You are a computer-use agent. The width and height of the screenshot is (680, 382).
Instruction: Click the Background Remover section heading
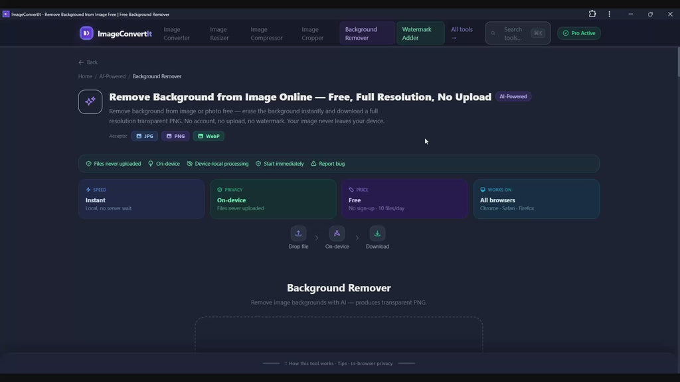coord(339,288)
